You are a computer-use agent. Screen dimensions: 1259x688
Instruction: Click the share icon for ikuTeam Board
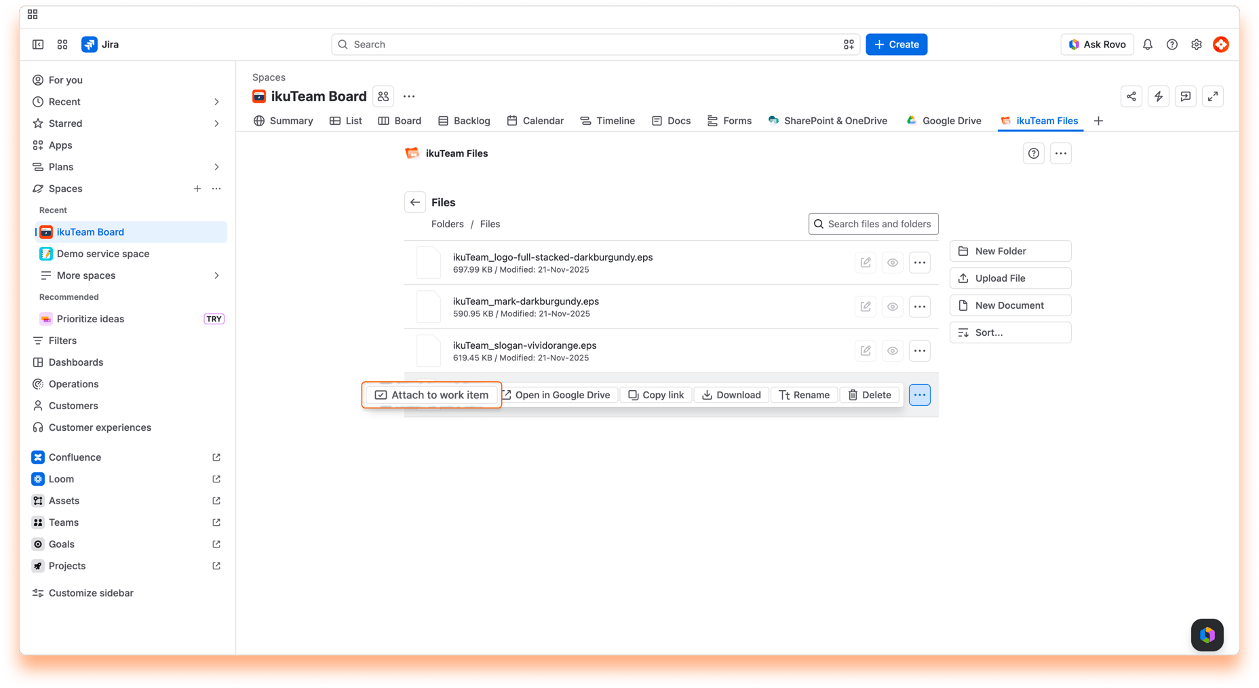pos(1131,96)
